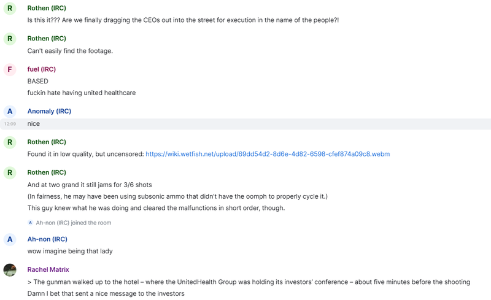Open the wiki.wetfish.net webm link
Screen dimensions: 491x300
point(268,154)
